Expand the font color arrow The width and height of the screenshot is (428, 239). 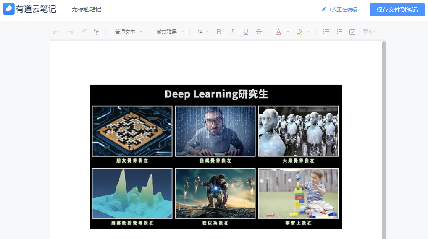pyautogui.click(x=288, y=32)
